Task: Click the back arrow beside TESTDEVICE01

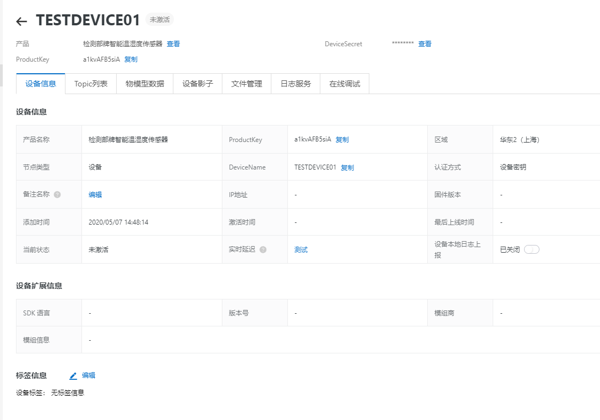Action: coord(21,21)
